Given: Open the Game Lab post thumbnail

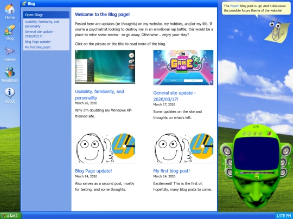Looking at the screenshot, I should (183, 68).
